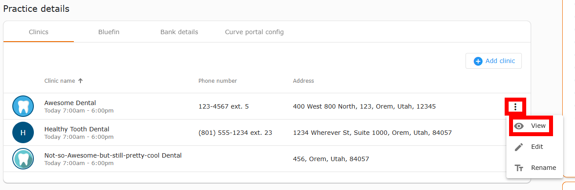The image size is (575, 190).
Task: Click the pencil icon next to Edit
Action: coord(519,147)
